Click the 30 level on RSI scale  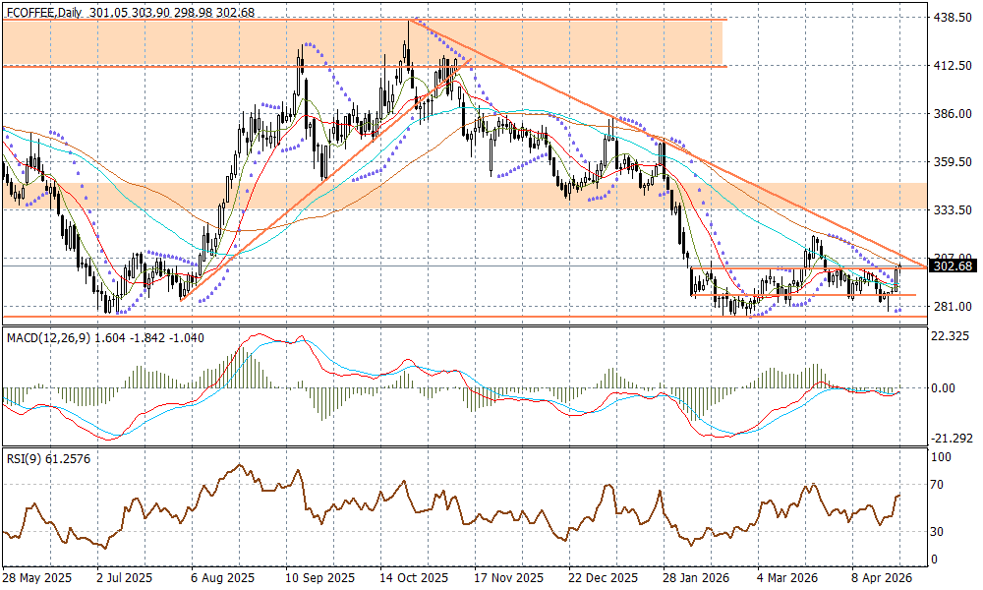pyautogui.click(x=941, y=532)
